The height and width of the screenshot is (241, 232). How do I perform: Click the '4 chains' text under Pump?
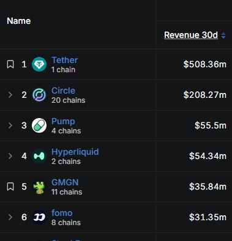[x=66, y=131]
